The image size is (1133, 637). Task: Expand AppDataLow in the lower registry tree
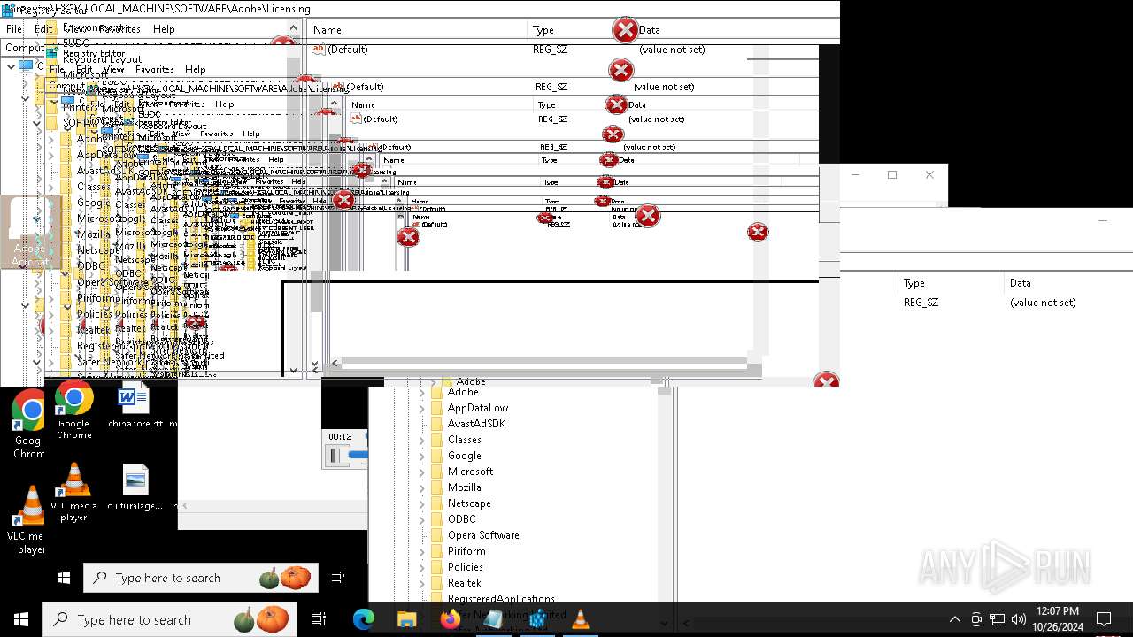[421, 408]
